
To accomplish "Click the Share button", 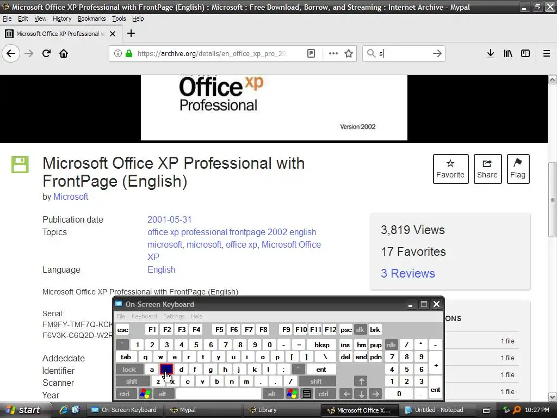I will click(487, 169).
